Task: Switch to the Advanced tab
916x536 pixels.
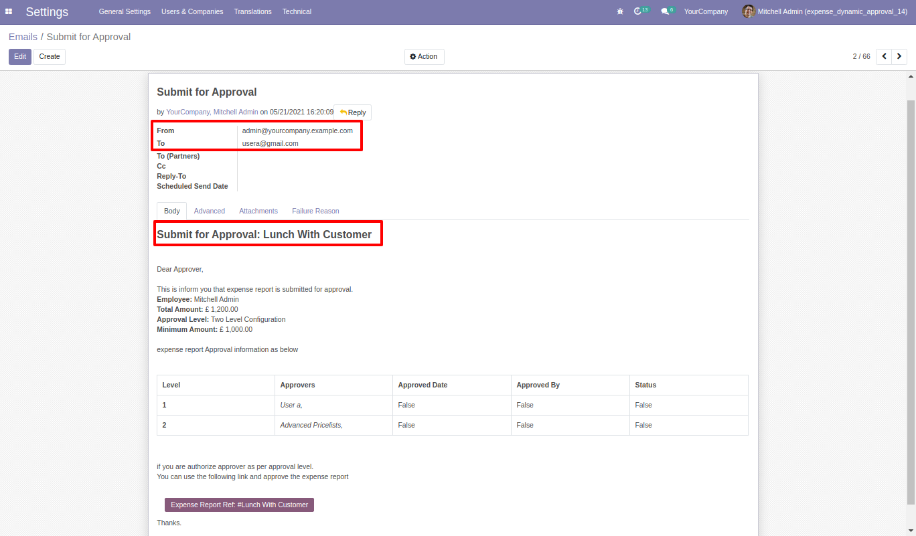Action: [210, 211]
